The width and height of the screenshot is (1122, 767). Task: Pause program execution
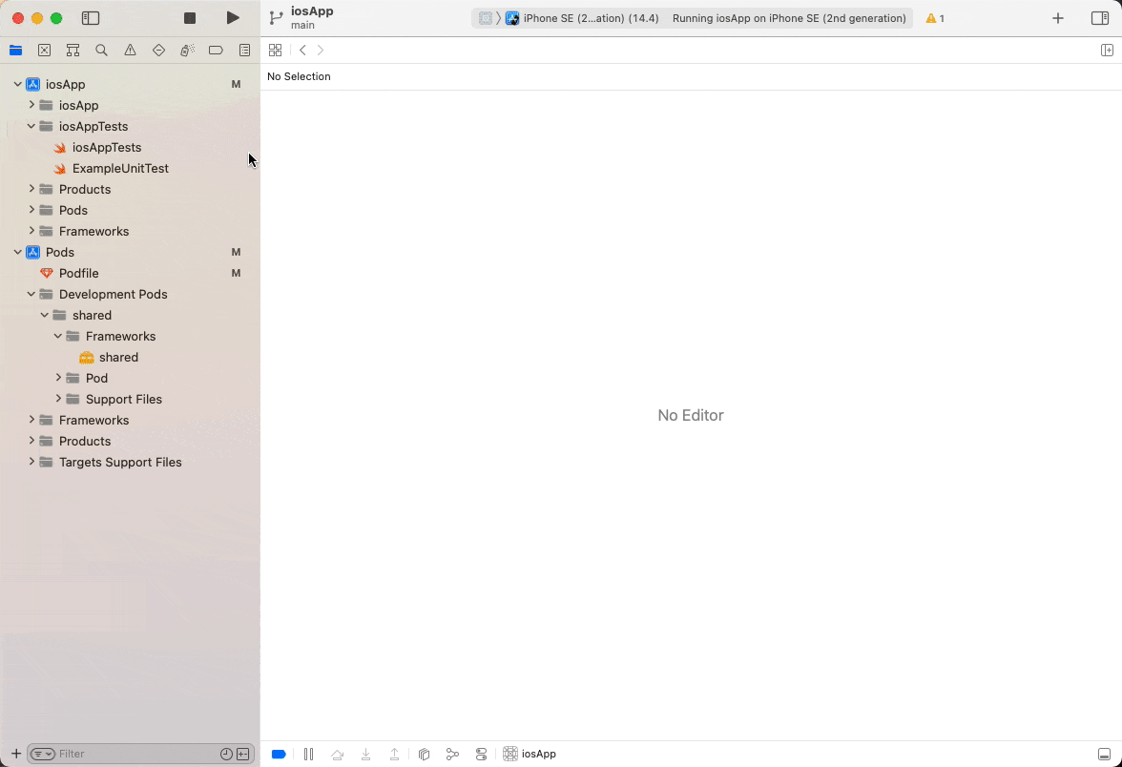308,754
